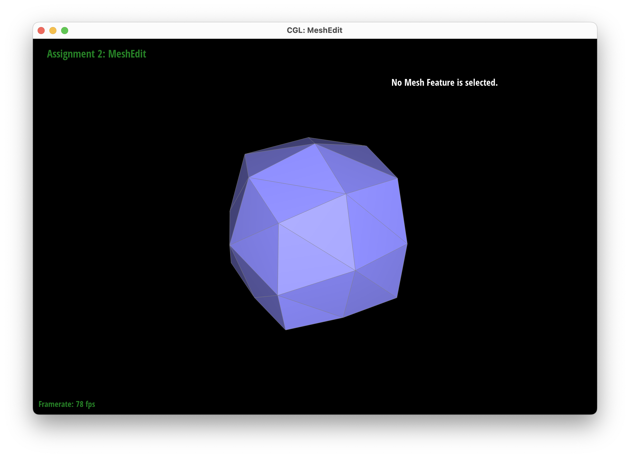Click the Framerate: 78 fps label
The width and height of the screenshot is (630, 458).
pyautogui.click(x=66, y=404)
